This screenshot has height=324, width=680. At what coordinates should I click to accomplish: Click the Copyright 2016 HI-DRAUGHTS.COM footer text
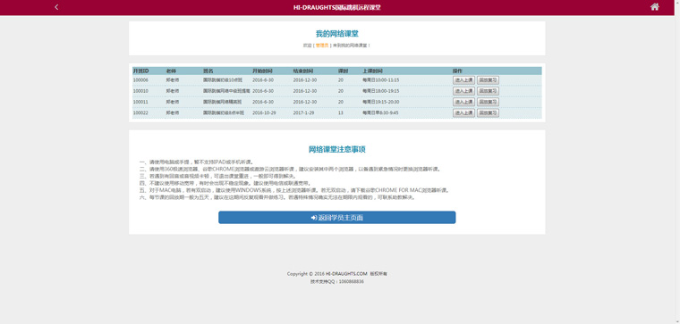click(x=337, y=274)
